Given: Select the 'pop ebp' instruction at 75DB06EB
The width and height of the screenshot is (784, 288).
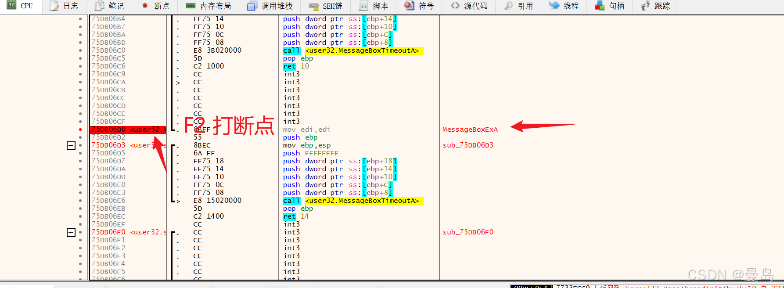Looking at the screenshot, I should (x=298, y=209).
